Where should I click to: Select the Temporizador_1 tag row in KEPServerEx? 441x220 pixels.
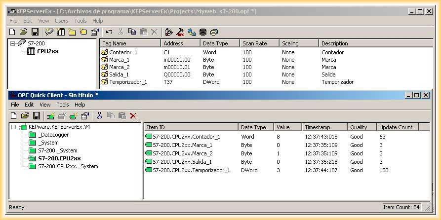click(x=128, y=82)
